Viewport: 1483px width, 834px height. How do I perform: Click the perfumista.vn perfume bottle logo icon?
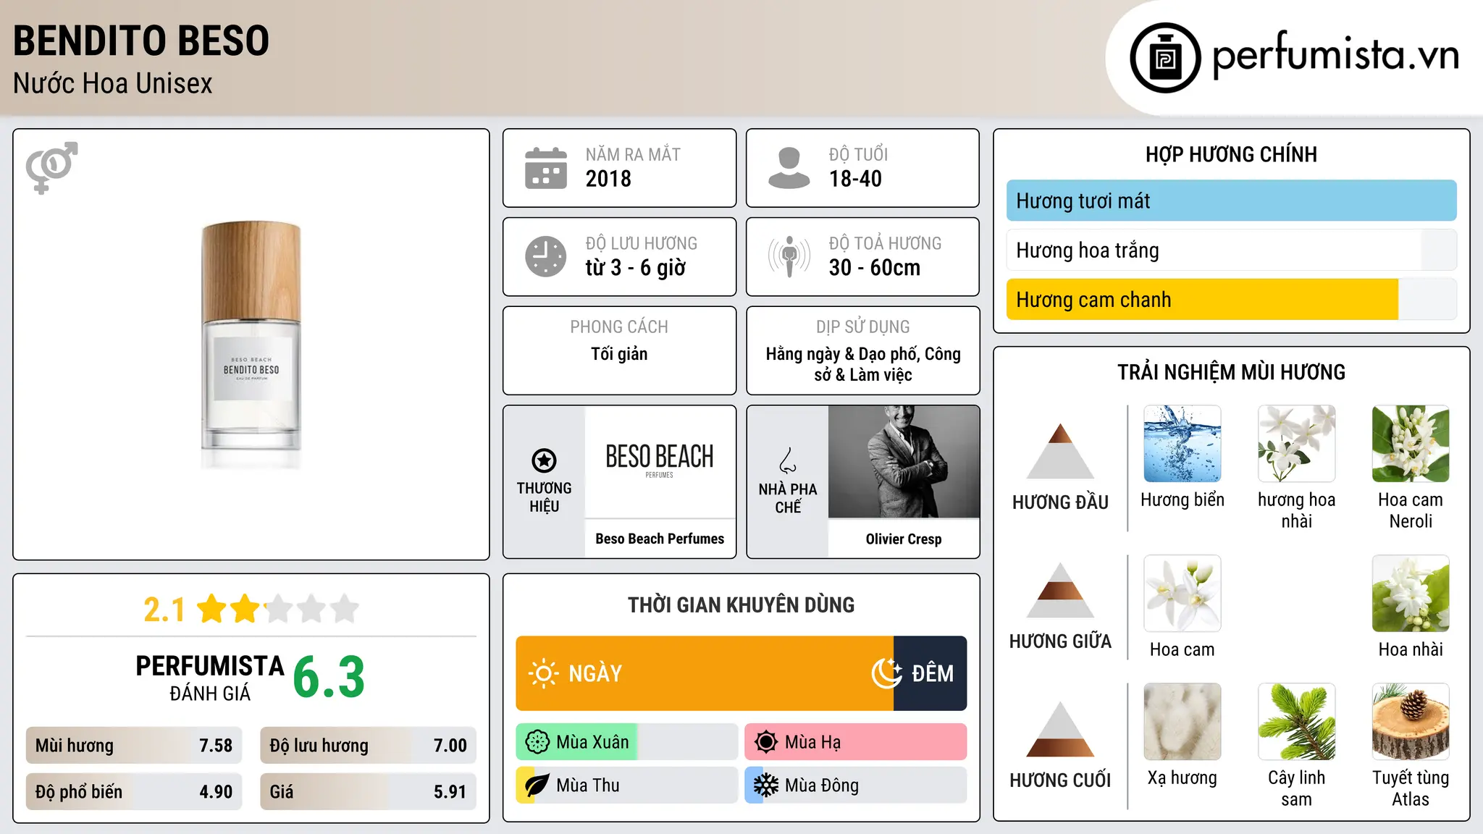(x=1165, y=58)
